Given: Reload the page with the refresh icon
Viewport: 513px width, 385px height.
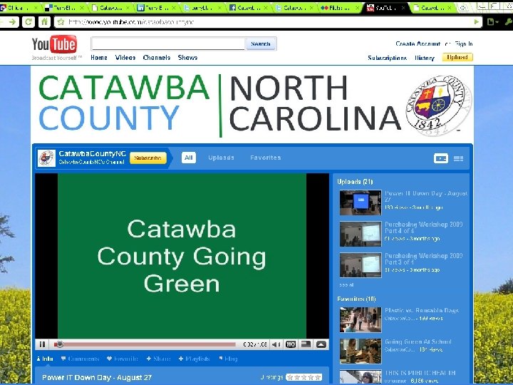Looking at the screenshot, I should click(28, 21).
